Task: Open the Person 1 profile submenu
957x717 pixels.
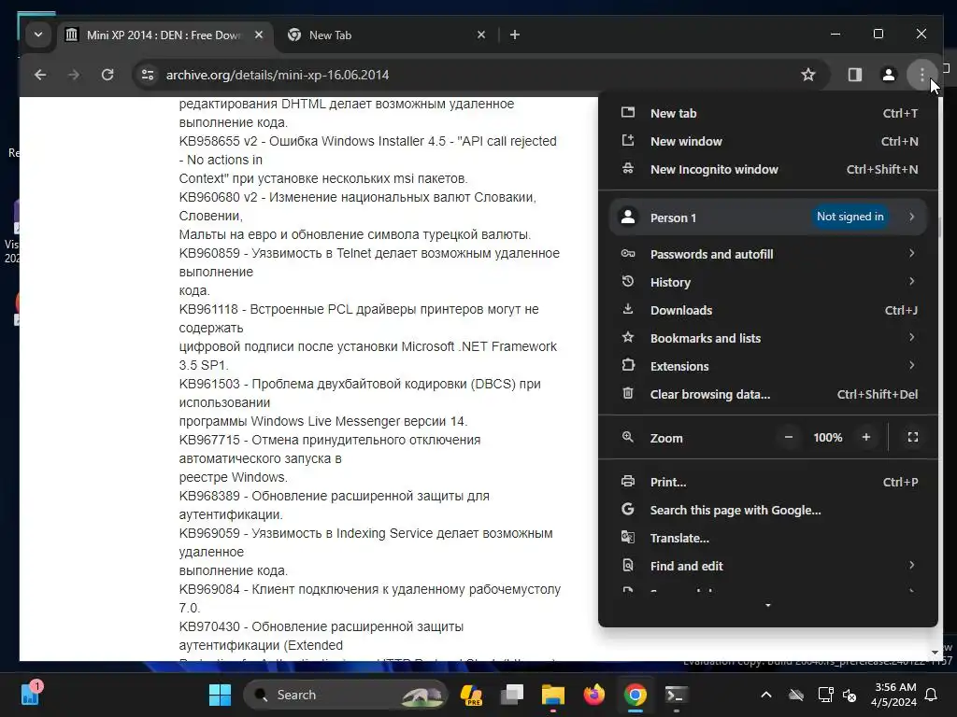Action: (x=768, y=217)
